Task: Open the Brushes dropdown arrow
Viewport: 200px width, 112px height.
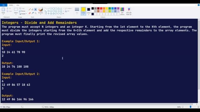Action: click(41, 14)
